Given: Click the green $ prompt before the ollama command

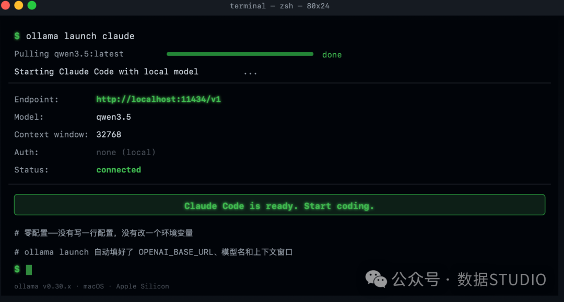Looking at the screenshot, I should (17, 36).
